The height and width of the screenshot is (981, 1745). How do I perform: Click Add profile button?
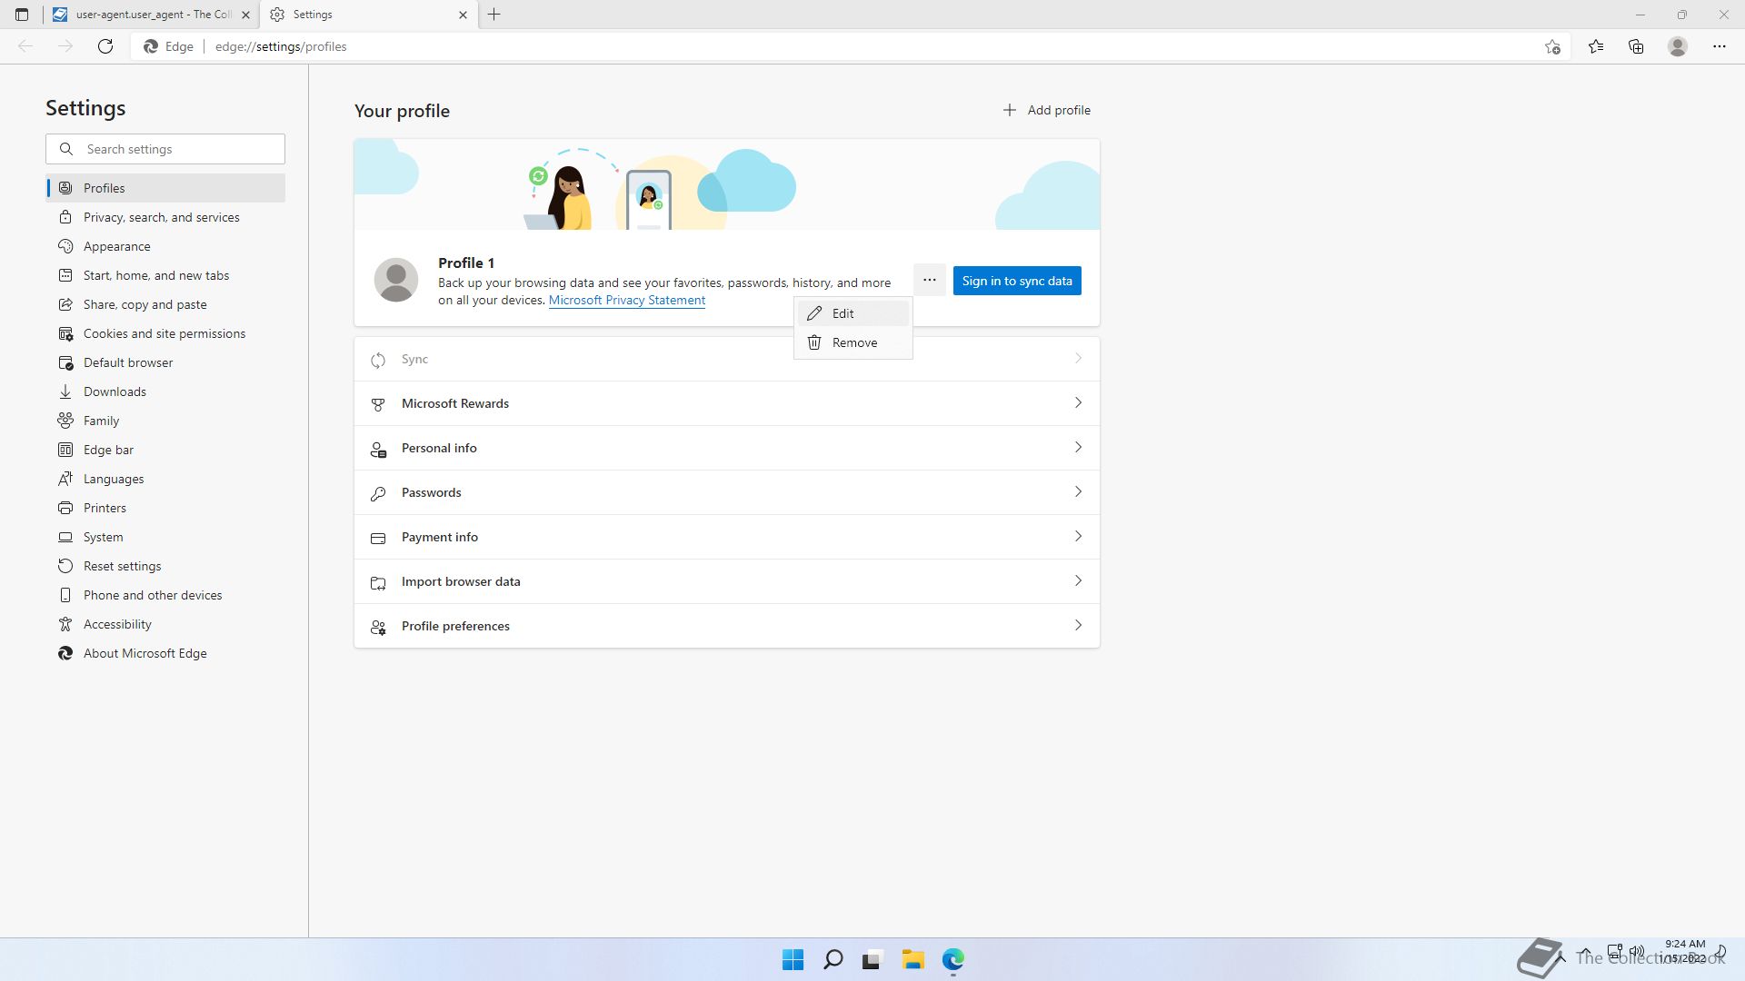click(1046, 110)
